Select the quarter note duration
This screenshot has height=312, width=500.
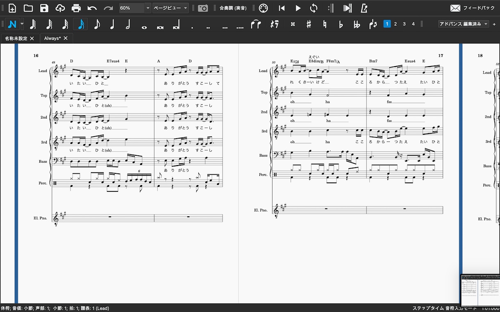(x=112, y=24)
